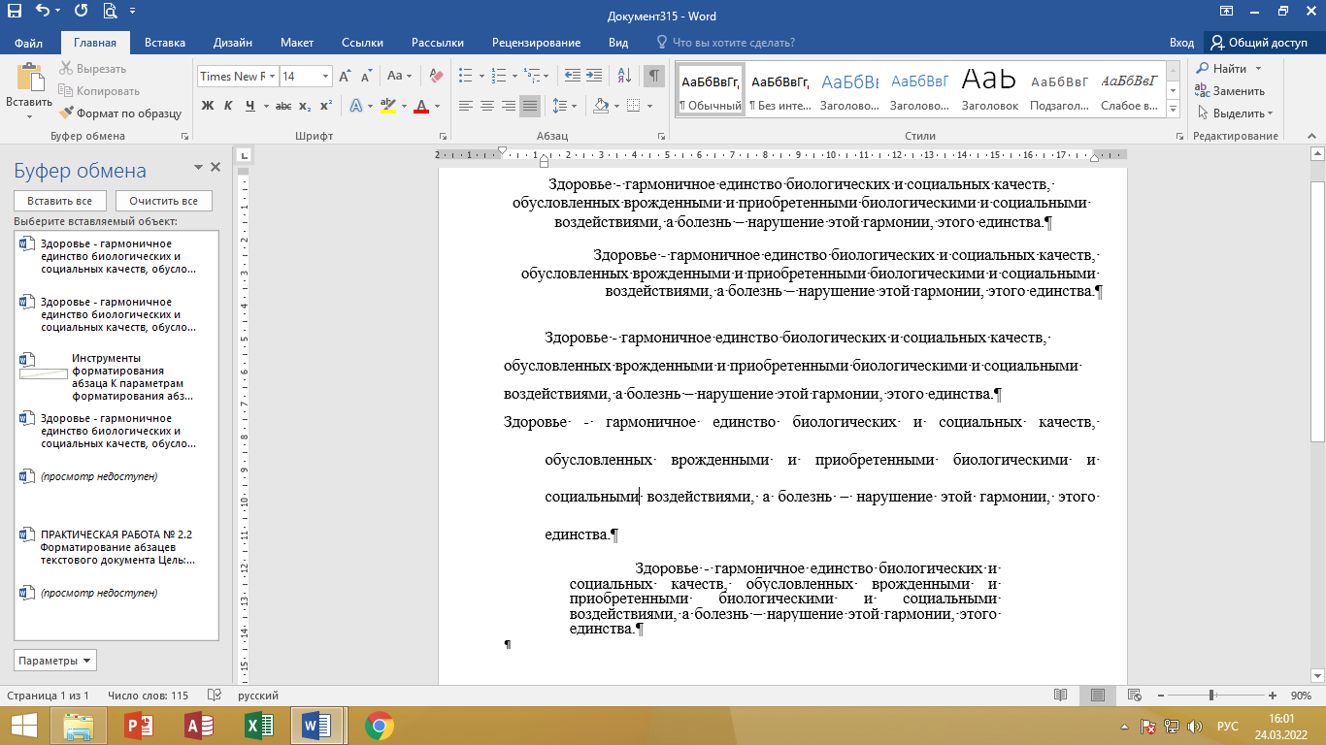The width and height of the screenshot is (1326, 745).
Task: Apply the yellow text highlight color
Action: (387, 106)
